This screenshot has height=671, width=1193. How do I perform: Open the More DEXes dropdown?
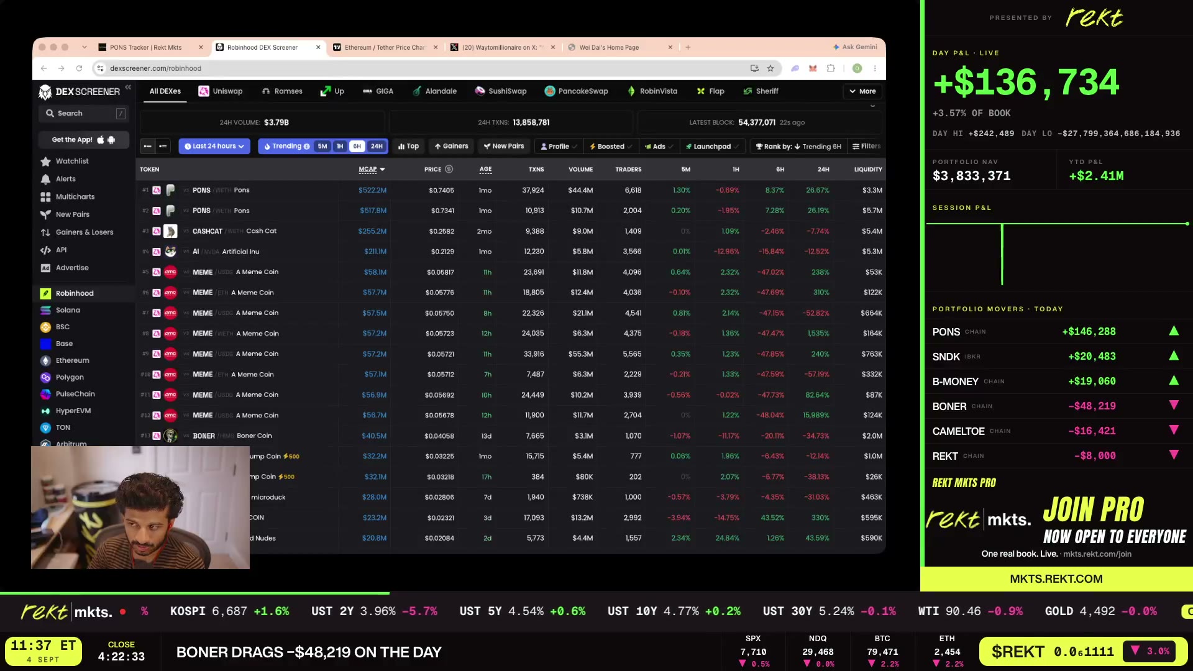[862, 91]
